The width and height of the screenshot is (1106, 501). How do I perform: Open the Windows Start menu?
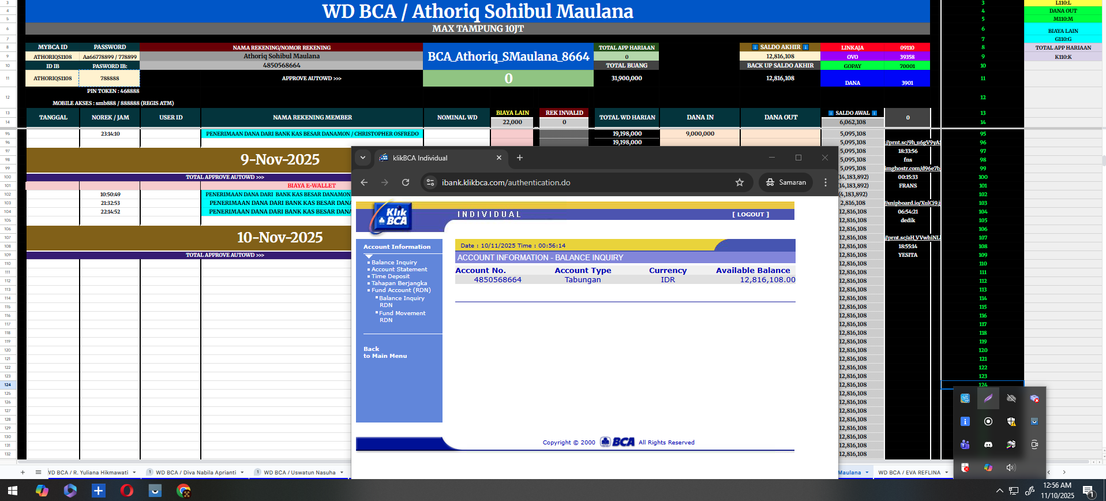tap(13, 491)
